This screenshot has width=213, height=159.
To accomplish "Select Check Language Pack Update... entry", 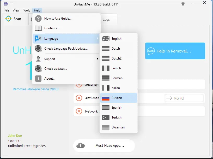I will coord(66,49).
